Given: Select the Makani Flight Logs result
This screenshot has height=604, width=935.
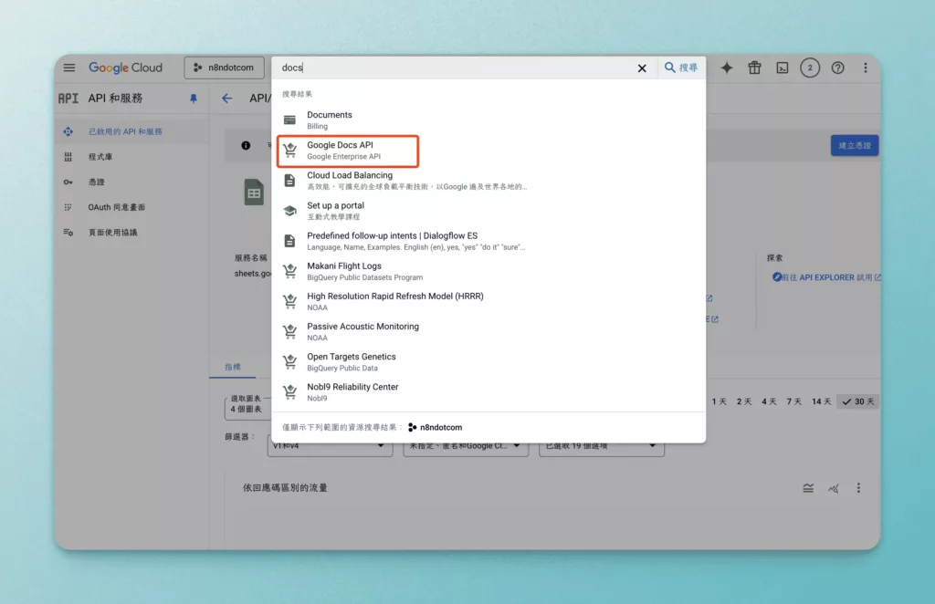Looking at the screenshot, I should (x=489, y=271).
